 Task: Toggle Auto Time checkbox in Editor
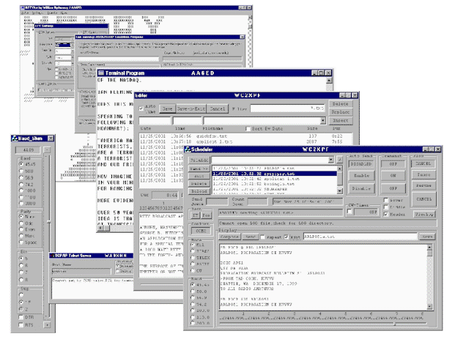tap(141, 108)
